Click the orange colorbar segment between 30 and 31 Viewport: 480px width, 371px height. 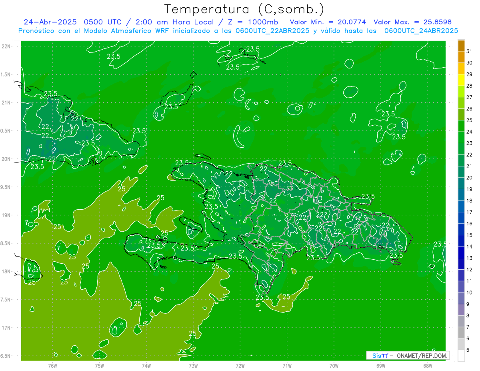click(461, 57)
